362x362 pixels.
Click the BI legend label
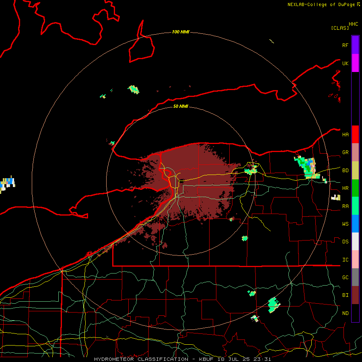pyautogui.click(x=345, y=295)
